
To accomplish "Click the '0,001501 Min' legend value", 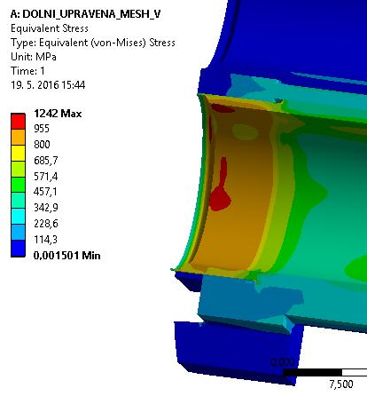I will pos(67,255).
